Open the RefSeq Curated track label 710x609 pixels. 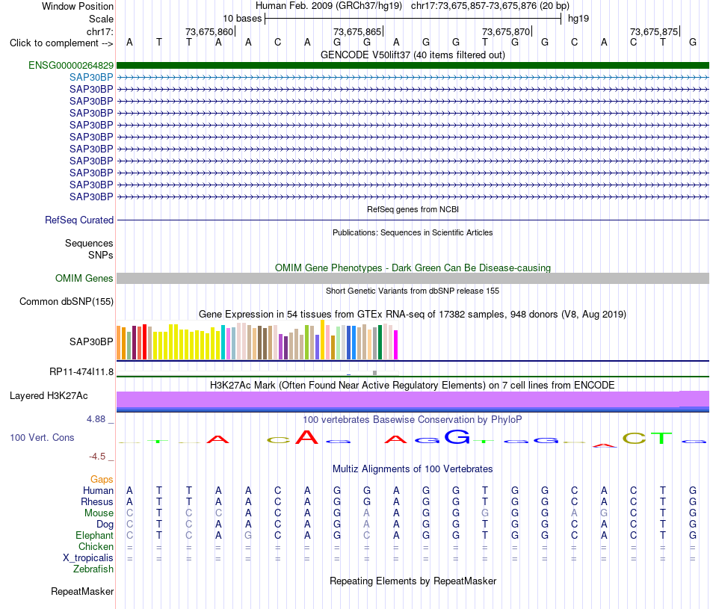tap(78, 220)
